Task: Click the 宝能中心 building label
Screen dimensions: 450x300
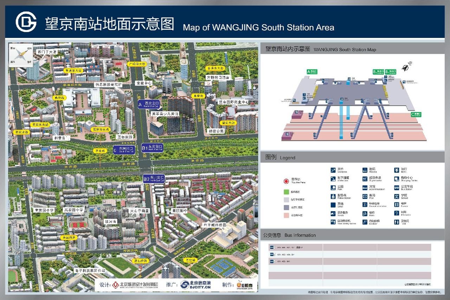Action: (x=143, y=84)
